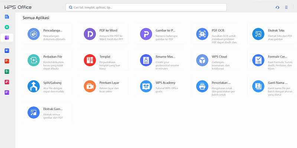Click the PDF OCR title text

218,30
